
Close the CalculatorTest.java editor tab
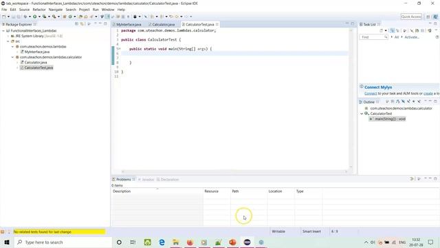point(217,25)
